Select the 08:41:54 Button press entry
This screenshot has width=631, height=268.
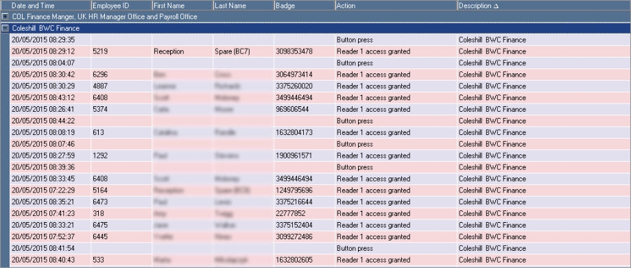[320, 248]
